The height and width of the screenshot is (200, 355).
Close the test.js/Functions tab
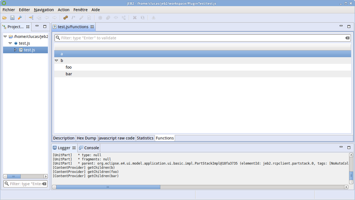(x=92, y=27)
